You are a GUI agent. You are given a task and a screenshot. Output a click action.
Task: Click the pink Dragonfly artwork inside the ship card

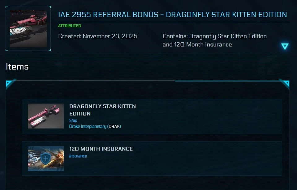point(45,116)
